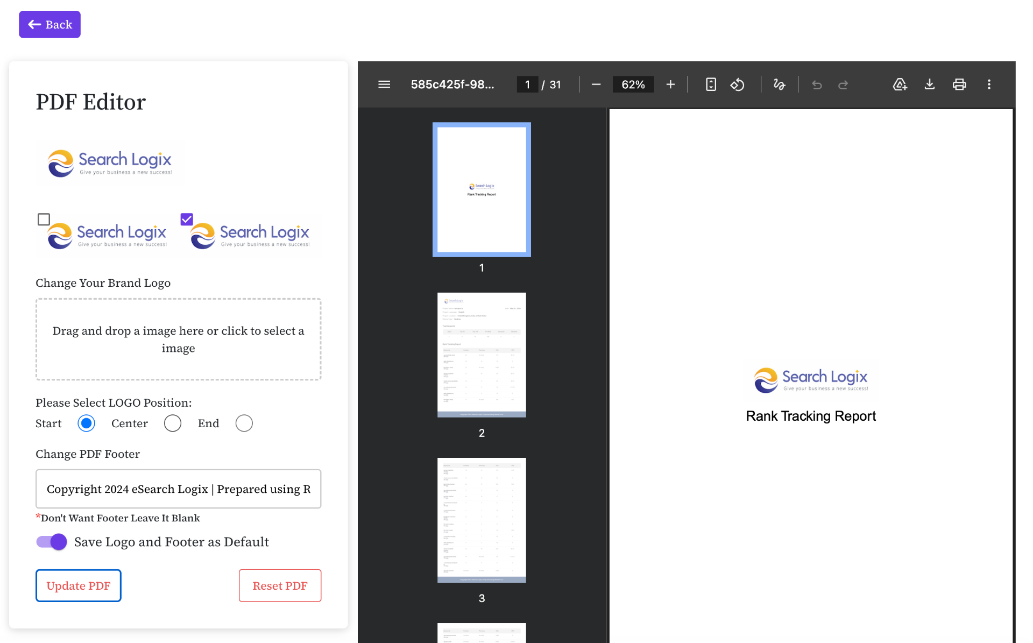Open page 1 thumbnail
This screenshot has height=643, width=1033.
[482, 189]
